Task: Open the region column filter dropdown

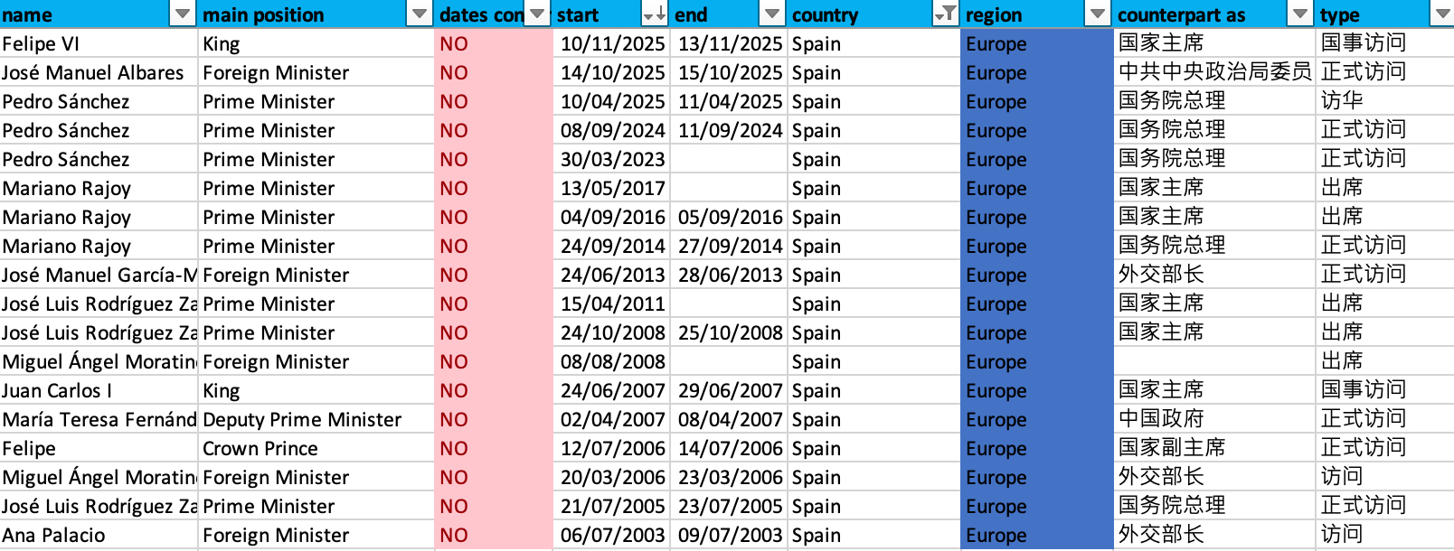Action: [1097, 14]
